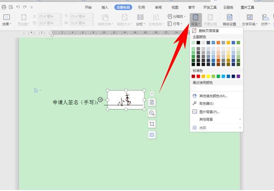
Task: Click the signature image in document
Action: click(x=126, y=100)
